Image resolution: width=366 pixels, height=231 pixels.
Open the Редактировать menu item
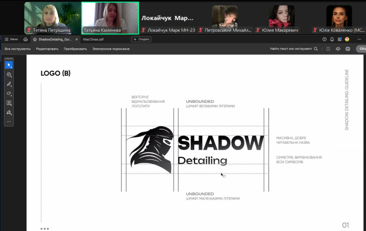[x=46, y=49]
